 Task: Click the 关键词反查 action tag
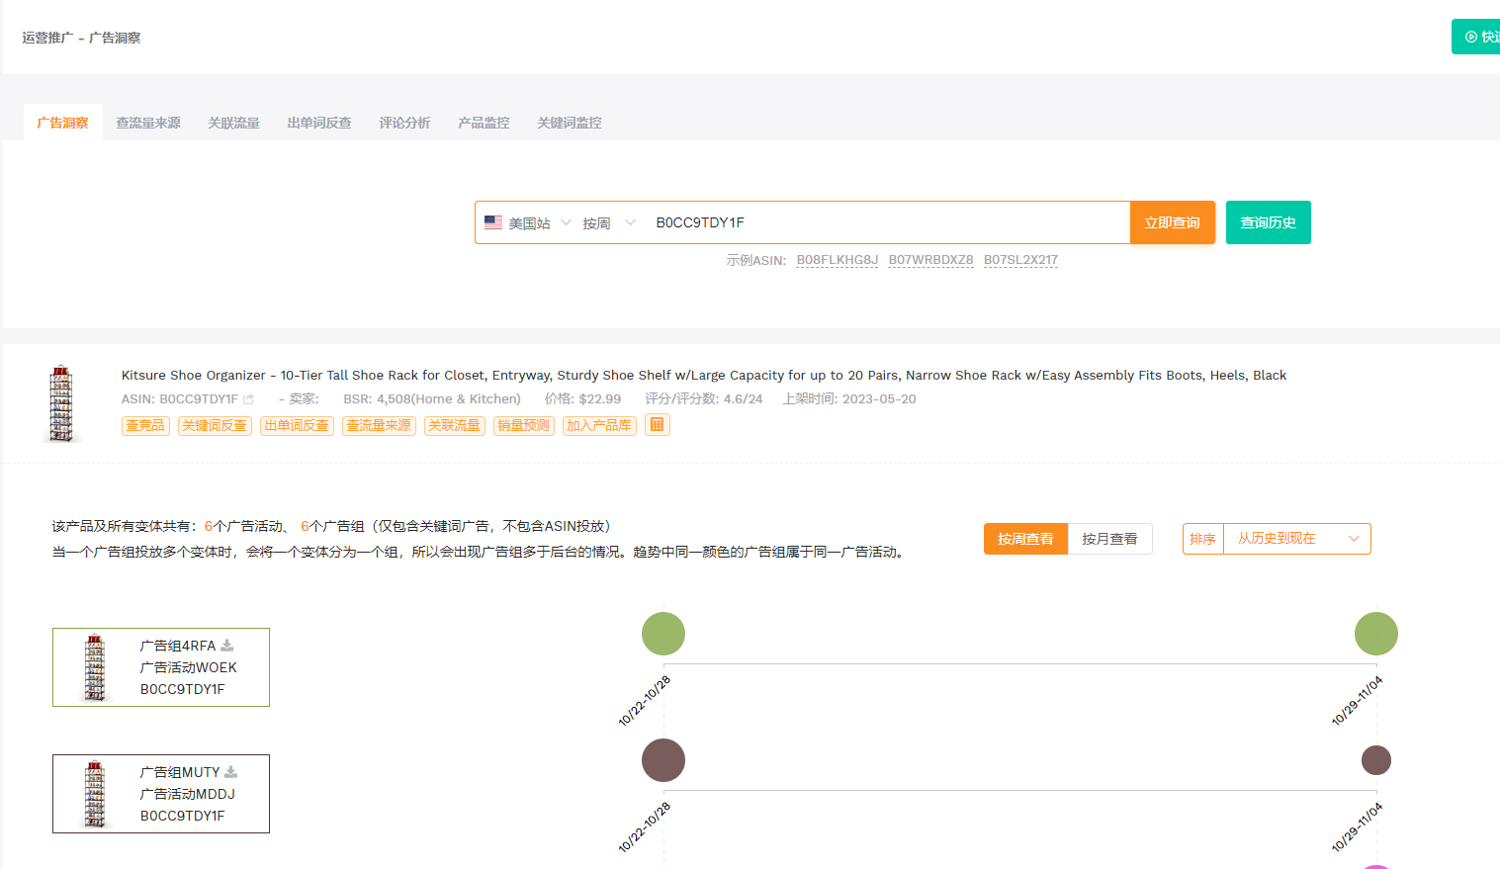pos(214,425)
